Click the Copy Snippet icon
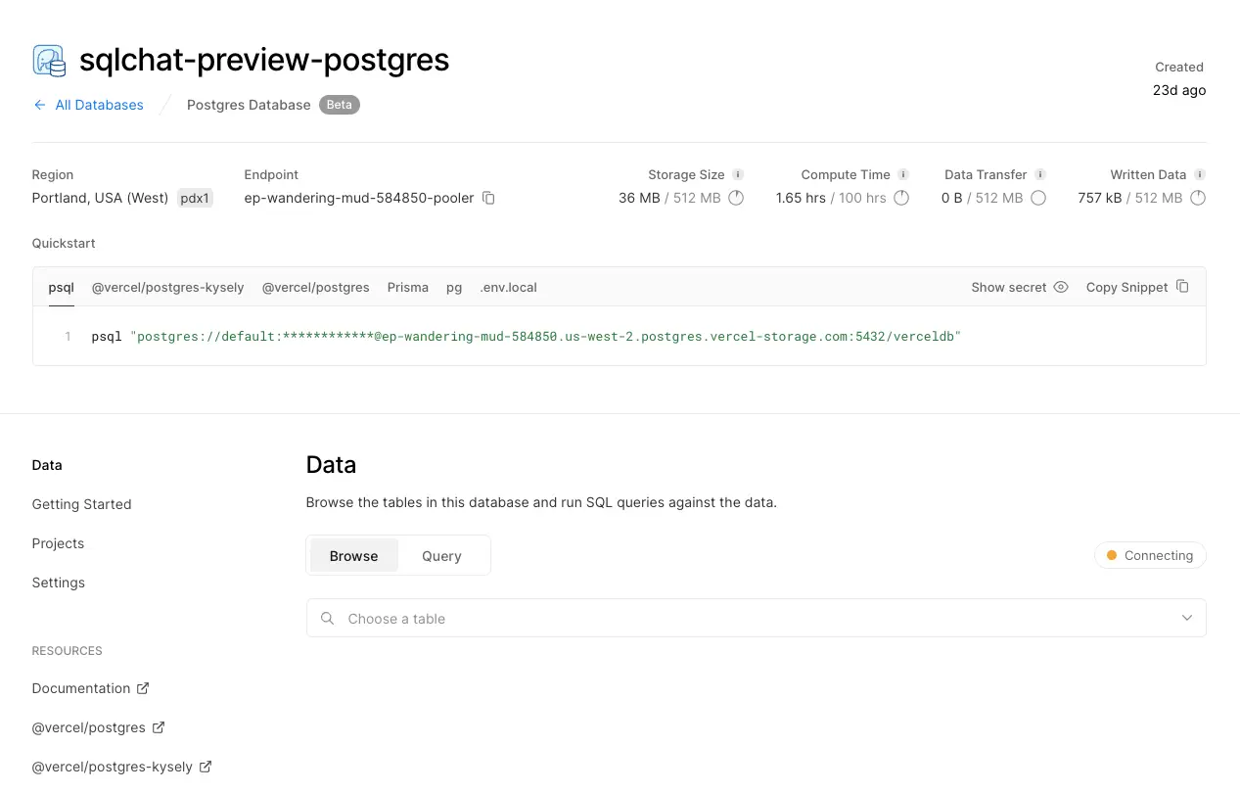 click(x=1182, y=287)
